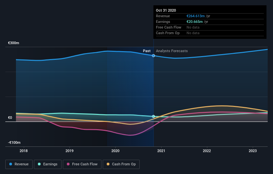Screen dimensions: 273x174
Task: Click the €300m y-axis label
Action: (x=14, y=43)
